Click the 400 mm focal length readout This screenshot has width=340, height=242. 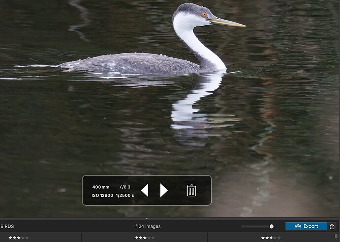pyautogui.click(x=101, y=187)
